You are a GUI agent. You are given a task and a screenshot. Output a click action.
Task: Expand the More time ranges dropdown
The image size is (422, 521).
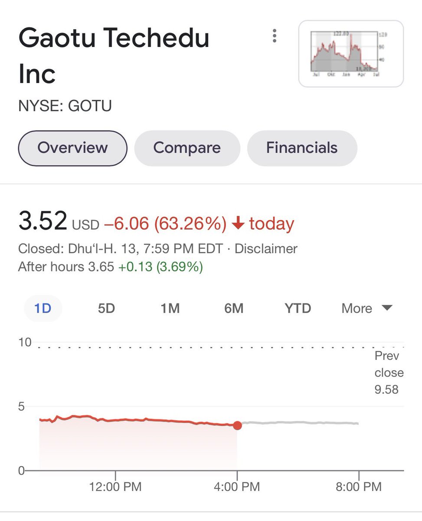tap(367, 309)
